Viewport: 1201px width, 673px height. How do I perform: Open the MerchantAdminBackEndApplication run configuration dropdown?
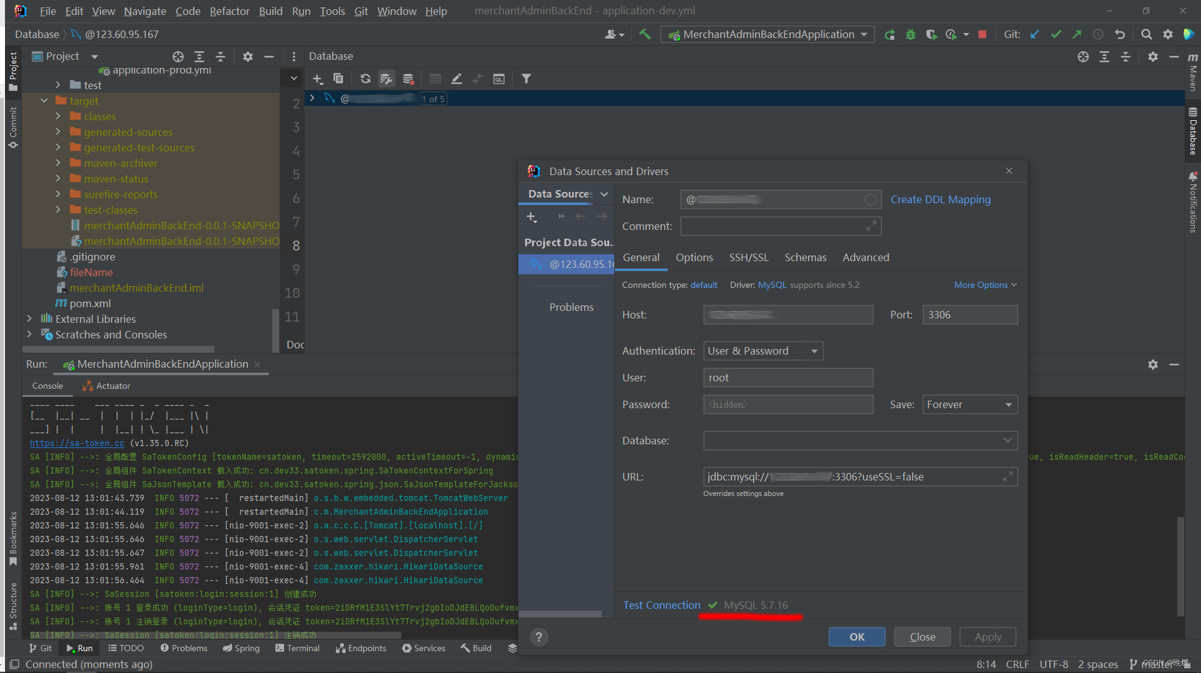767,34
